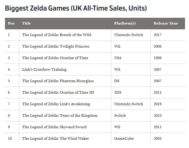Click the Phantom Hourglass title cell
189x148 pixels.
point(58,81)
